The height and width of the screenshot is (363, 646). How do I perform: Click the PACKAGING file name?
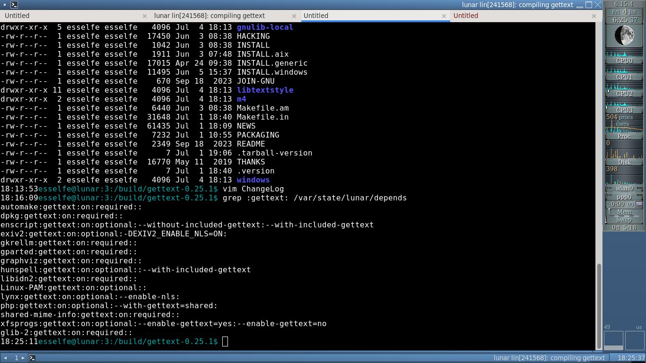[x=258, y=135]
